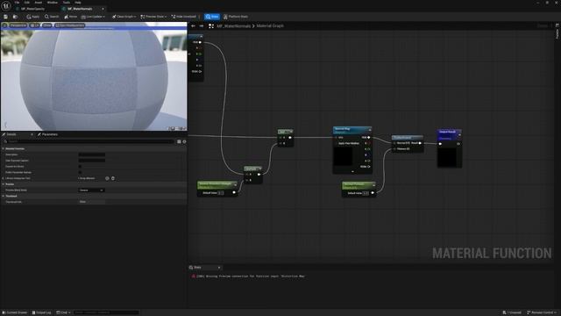Click the Description text field
The image size is (561, 316).
pos(92,154)
